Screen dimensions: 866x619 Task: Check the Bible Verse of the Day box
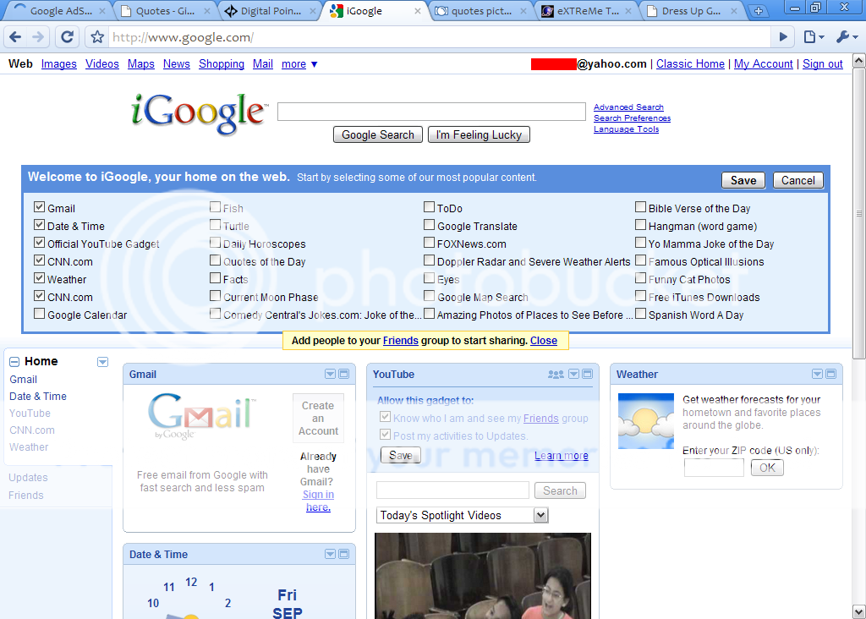pyautogui.click(x=641, y=207)
